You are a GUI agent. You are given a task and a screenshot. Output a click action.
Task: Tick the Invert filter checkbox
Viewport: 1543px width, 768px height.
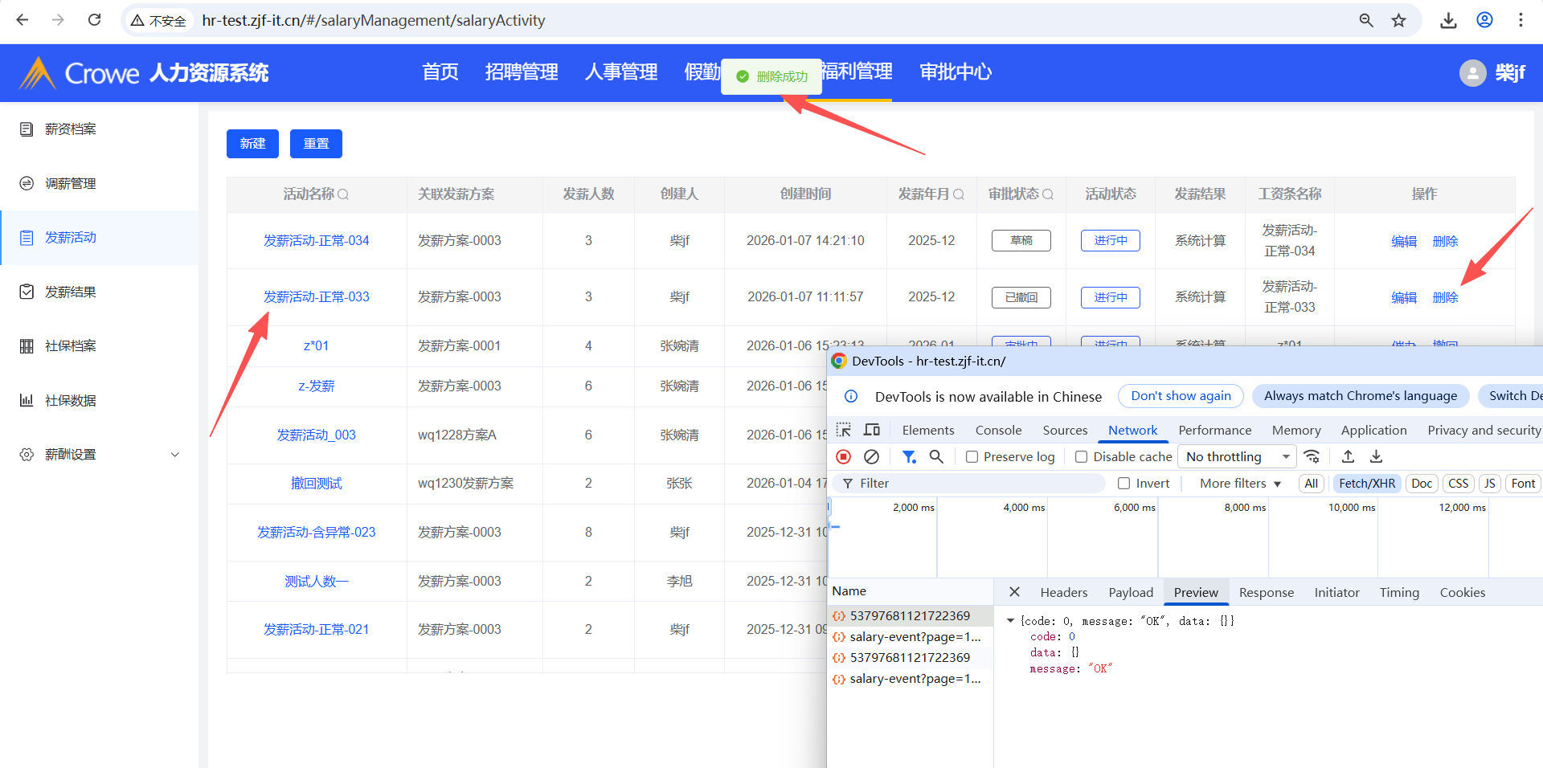[1124, 484]
